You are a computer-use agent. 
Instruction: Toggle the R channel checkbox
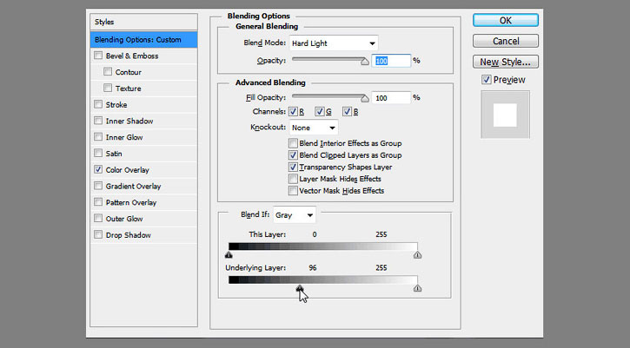tap(293, 112)
